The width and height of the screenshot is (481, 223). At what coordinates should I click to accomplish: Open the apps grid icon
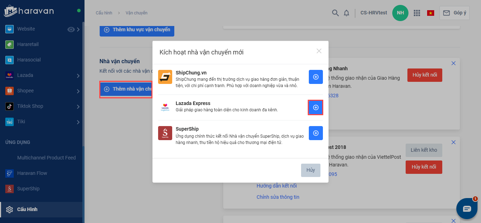click(417, 13)
